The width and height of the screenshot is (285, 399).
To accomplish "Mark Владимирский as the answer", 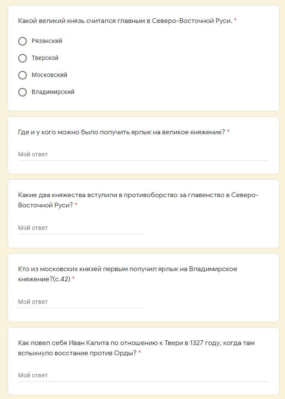I will tap(23, 92).
